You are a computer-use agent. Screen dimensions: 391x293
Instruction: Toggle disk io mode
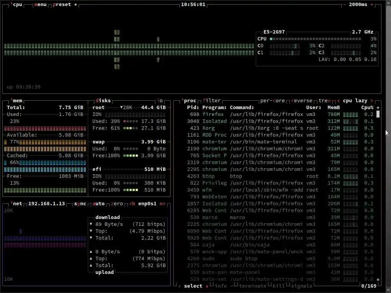pos(160,101)
